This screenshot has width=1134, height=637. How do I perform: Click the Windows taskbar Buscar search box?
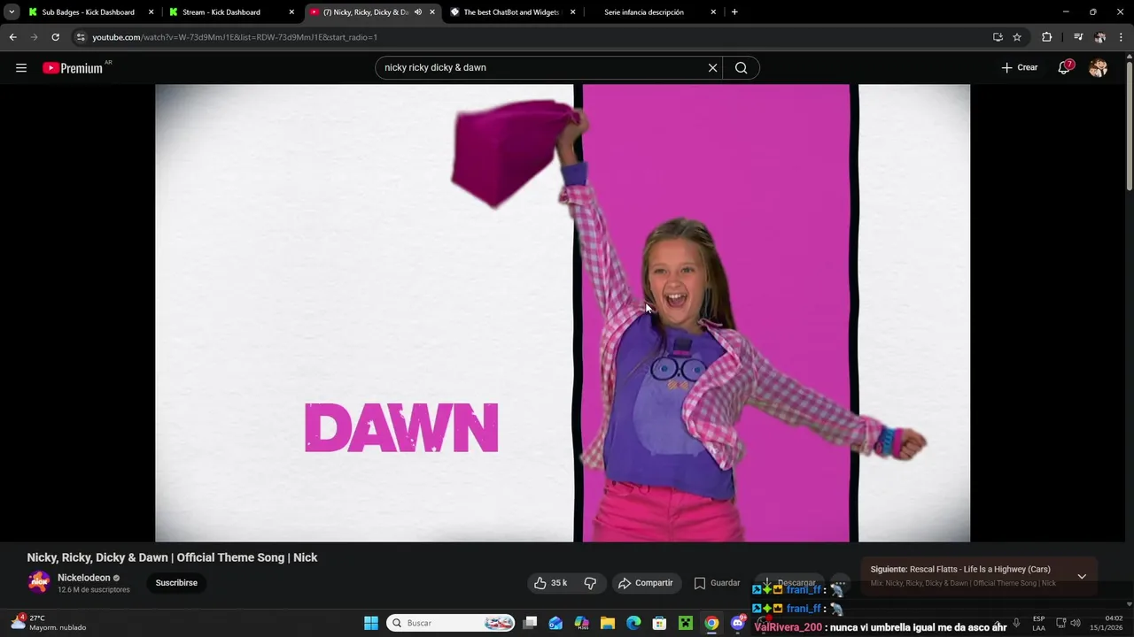tap(452, 623)
